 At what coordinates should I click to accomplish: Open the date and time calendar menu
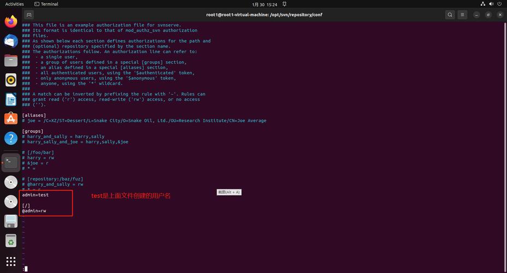coord(264,4)
